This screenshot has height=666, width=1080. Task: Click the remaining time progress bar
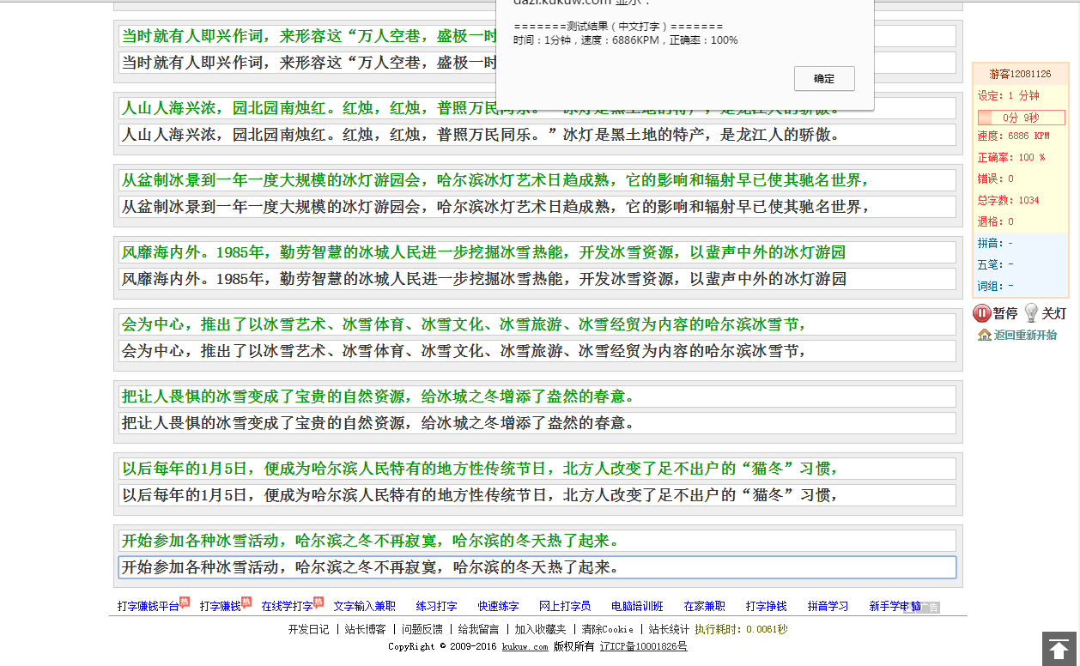(1021, 118)
